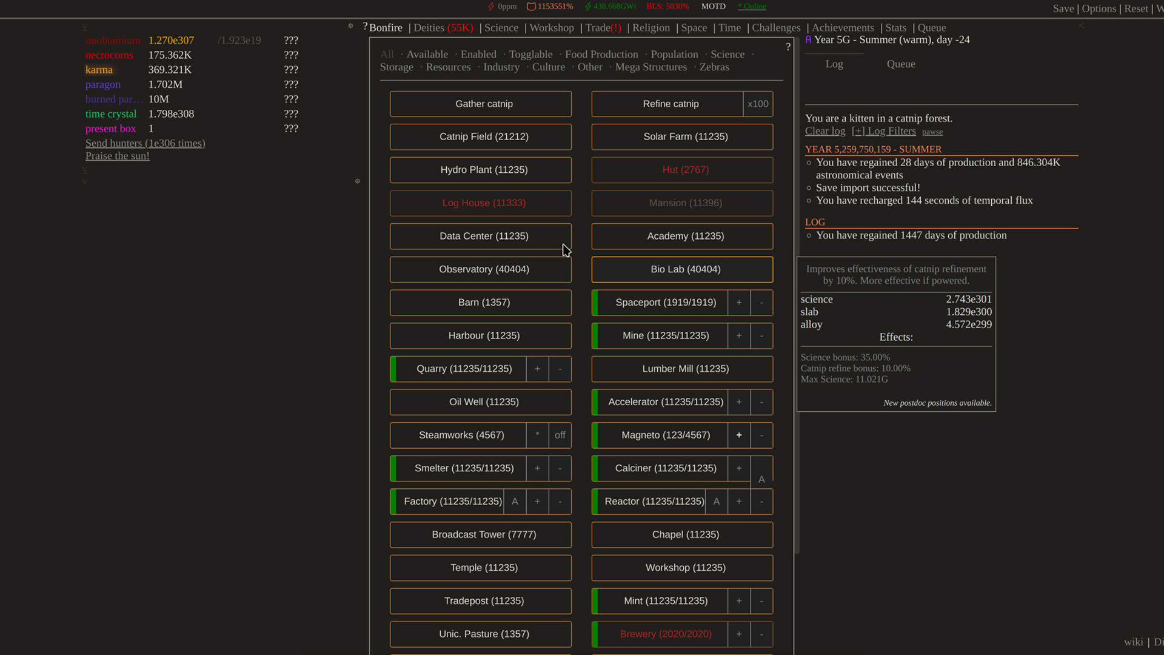
Task: Open the gear settings left of Bonfire tab
Action: coord(350,26)
